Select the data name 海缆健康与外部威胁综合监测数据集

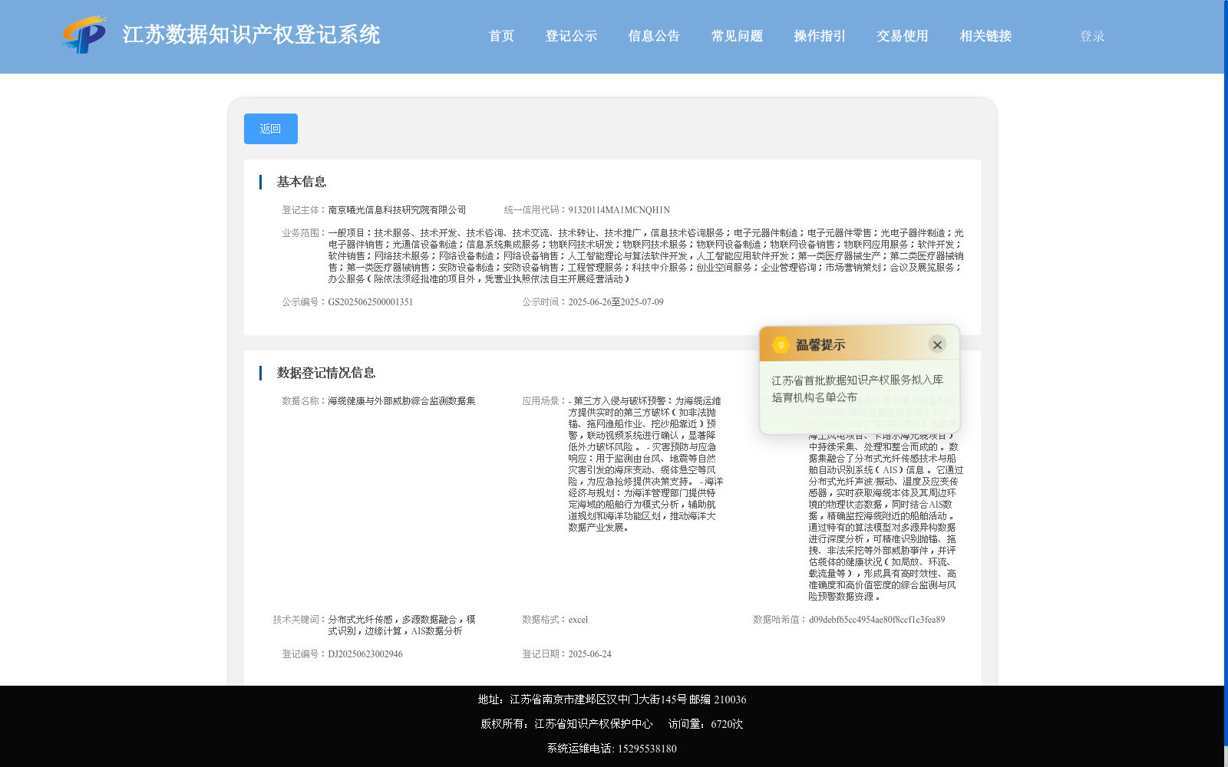pos(401,401)
